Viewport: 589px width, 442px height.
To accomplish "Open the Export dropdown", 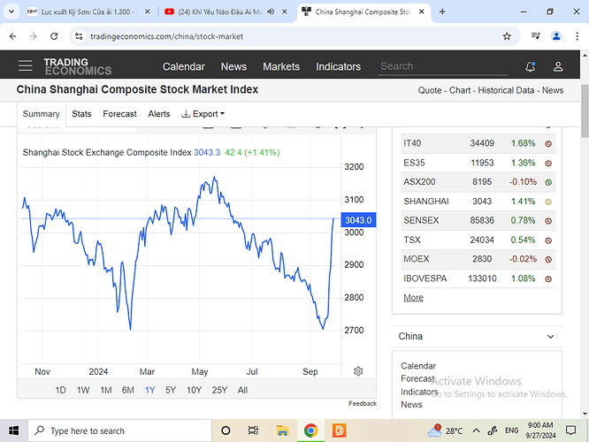I will (x=203, y=114).
